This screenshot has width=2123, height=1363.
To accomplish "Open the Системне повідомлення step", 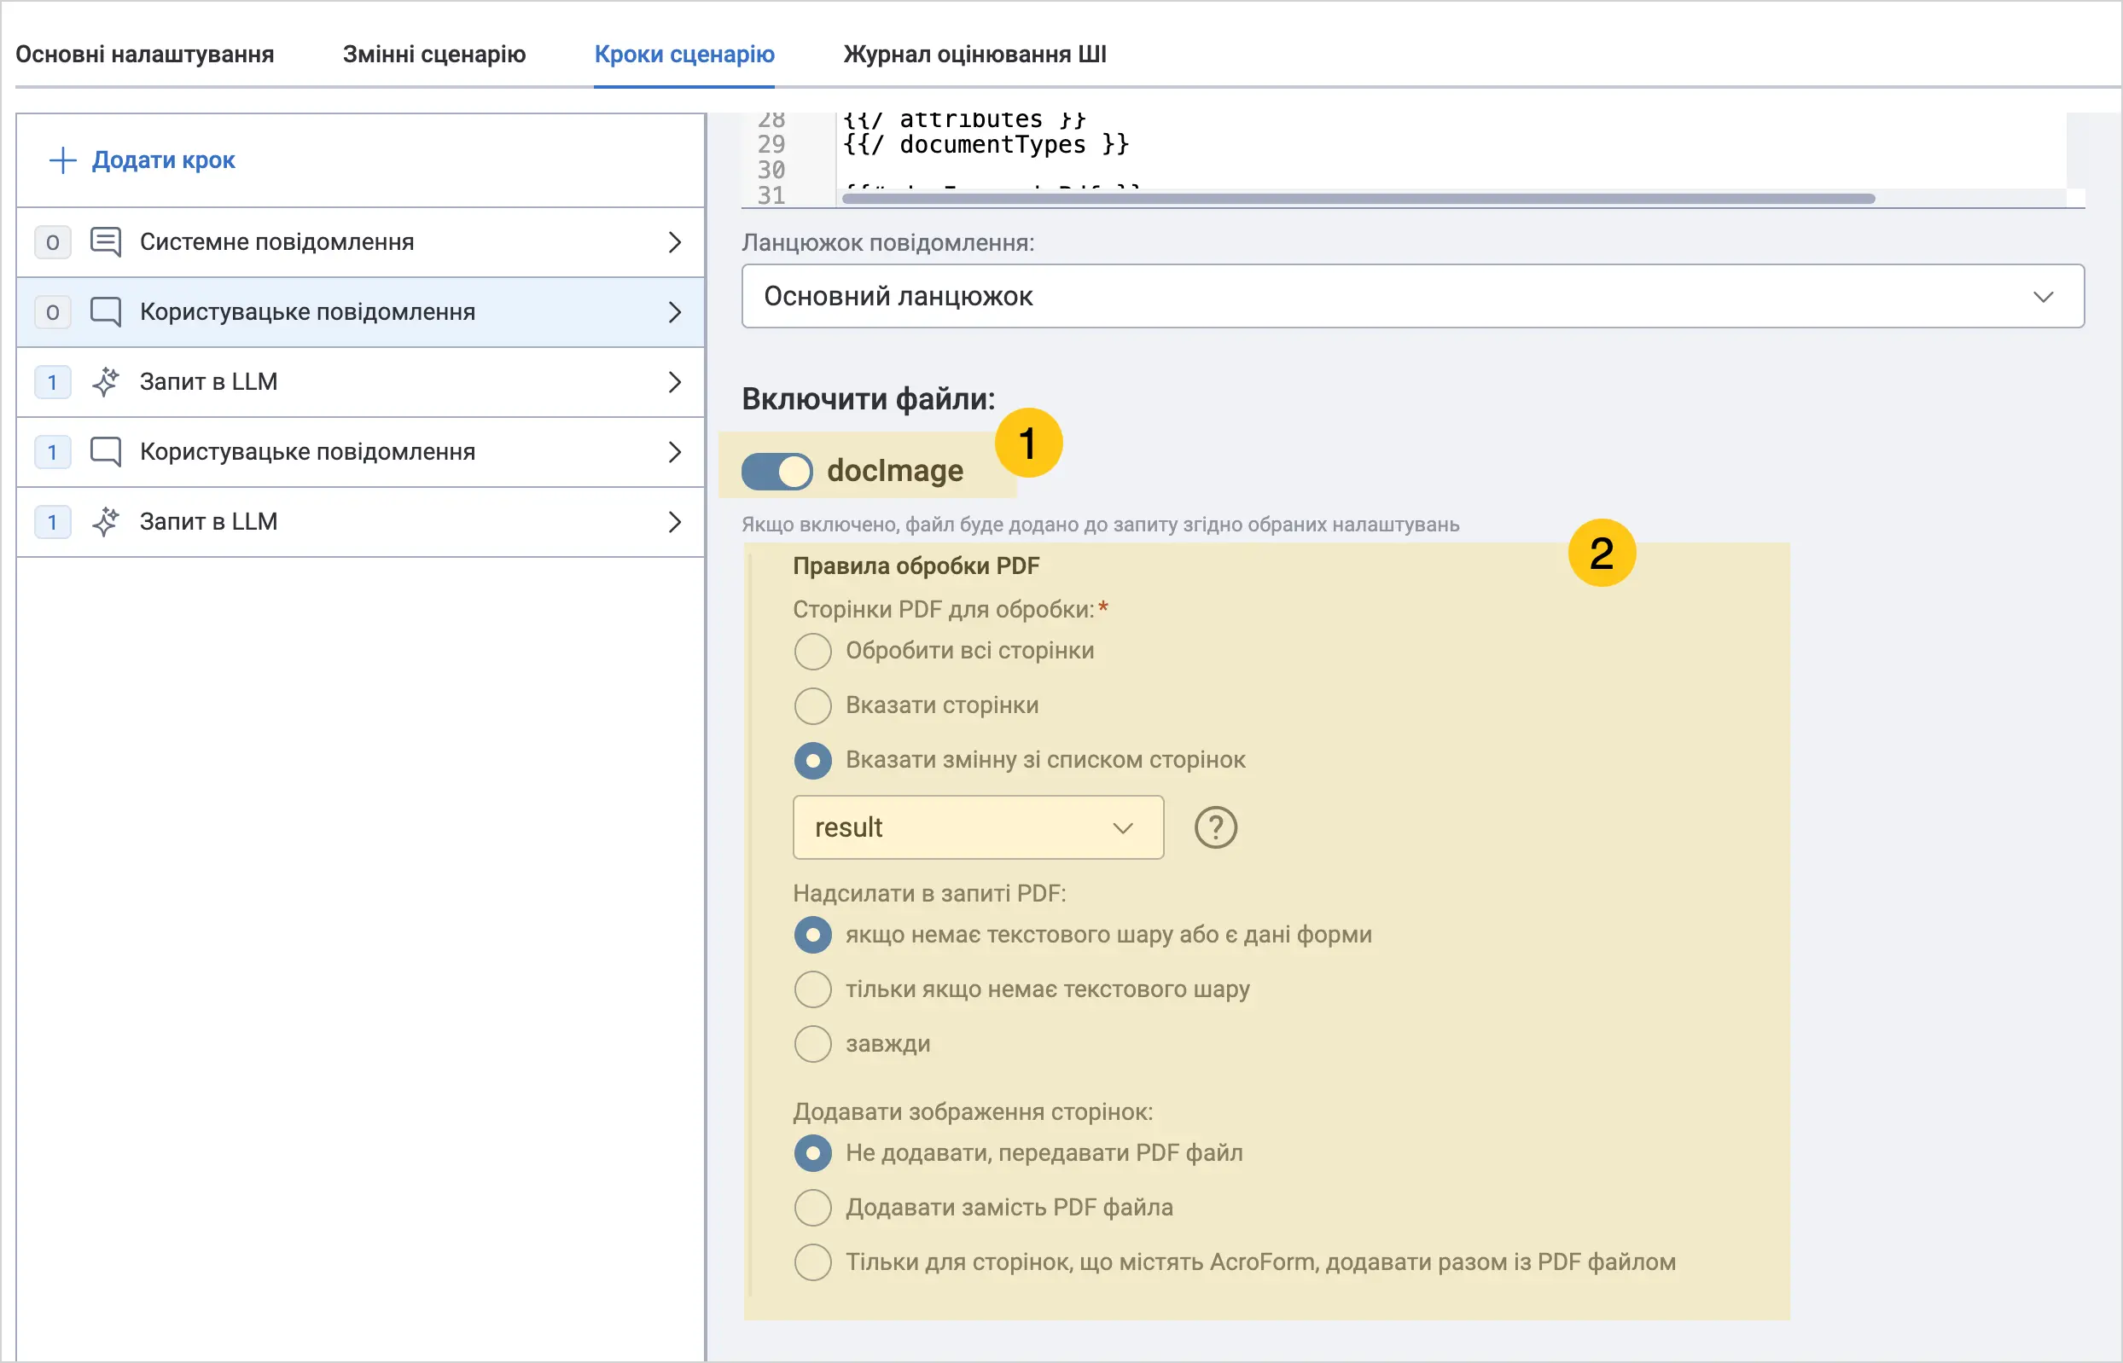I will [x=360, y=241].
